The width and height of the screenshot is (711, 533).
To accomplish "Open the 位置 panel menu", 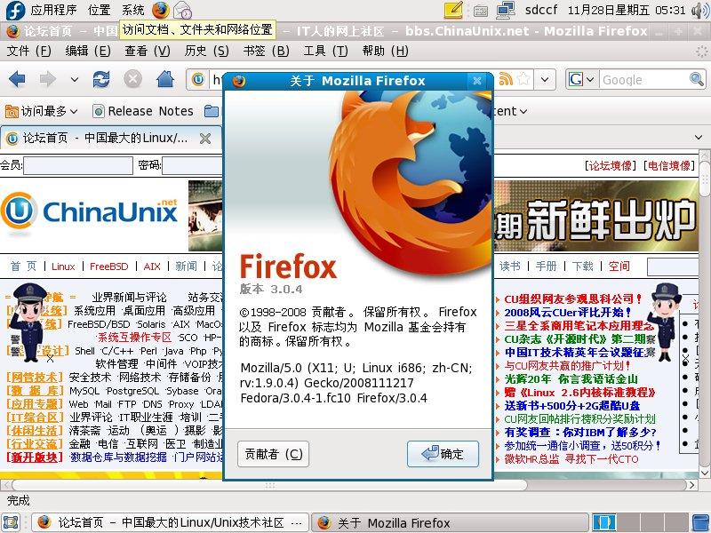I will point(100,10).
